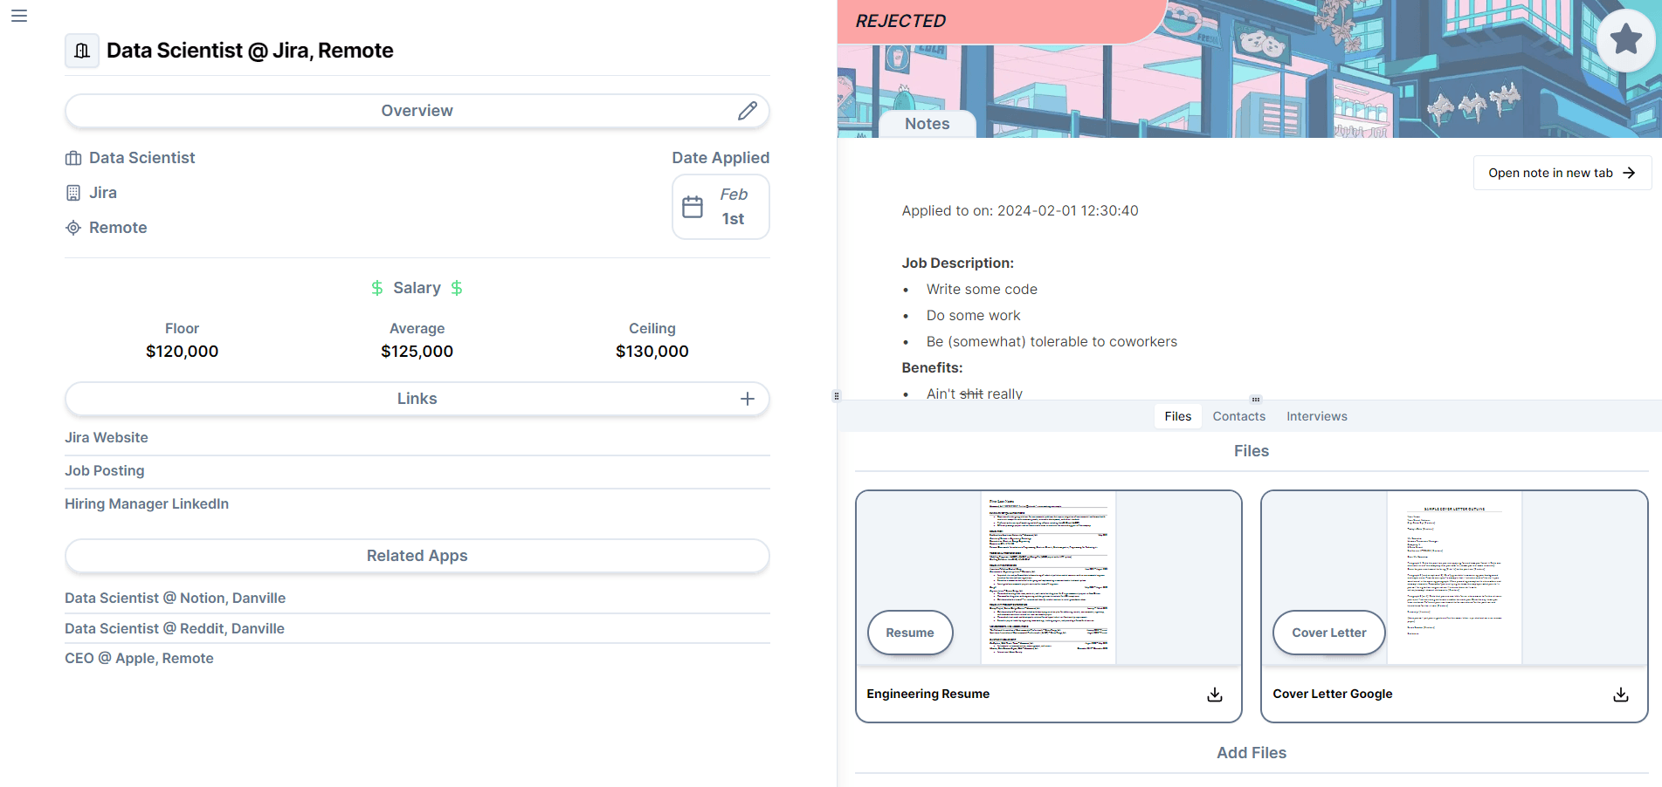Switch to the Contacts tab

click(x=1238, y=416)
